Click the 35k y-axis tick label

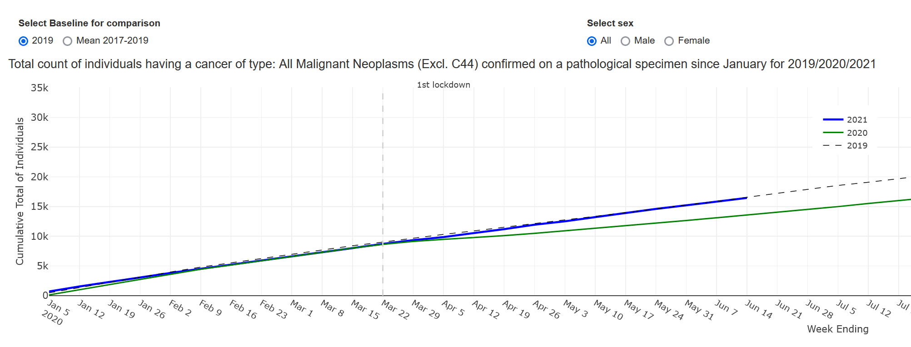coord(40,88)
